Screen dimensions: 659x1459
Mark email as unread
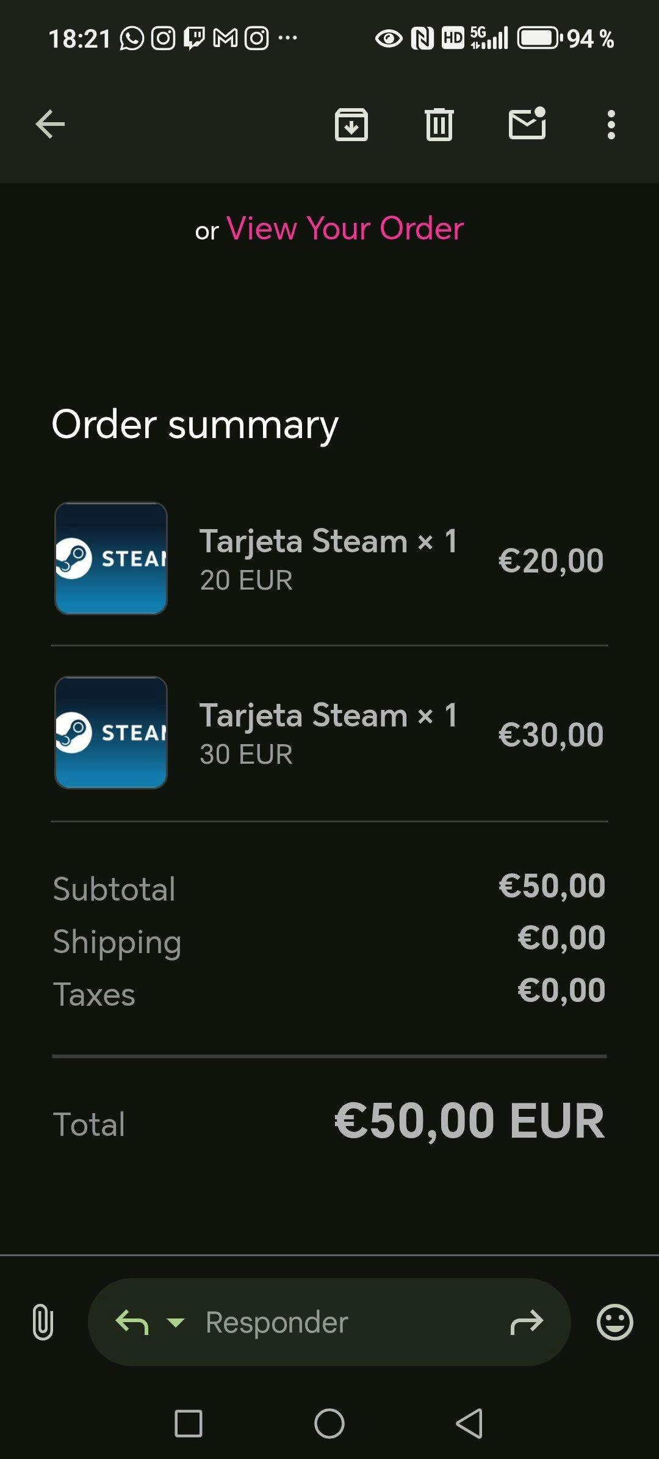(x=527, y=123)
